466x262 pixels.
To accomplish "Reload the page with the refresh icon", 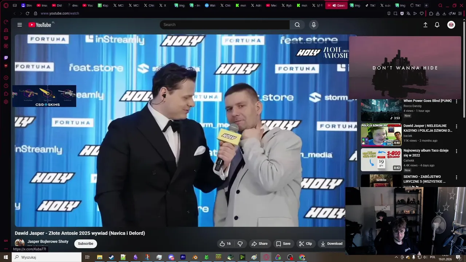I will 27,13.
